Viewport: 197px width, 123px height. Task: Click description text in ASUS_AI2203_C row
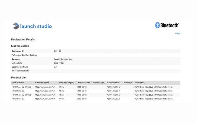pos(154,99)
